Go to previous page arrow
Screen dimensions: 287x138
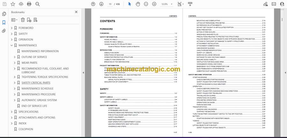[x=93, y=4]
